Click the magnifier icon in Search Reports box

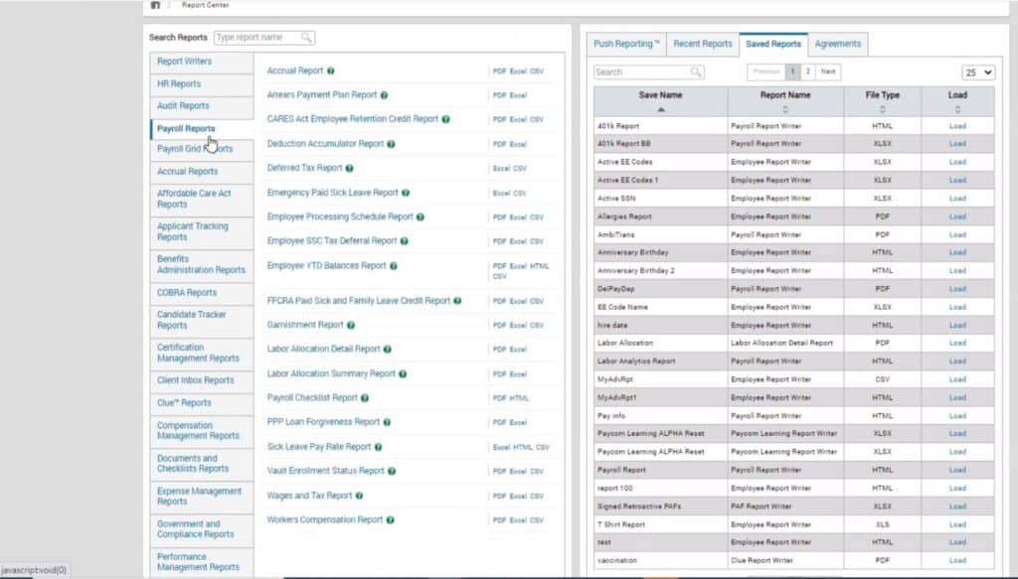coord(307,38)
